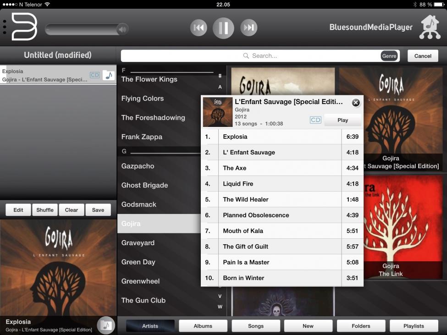The height and width of the screenshot is (335, 447).
Task: Close the album details popup
Action: click(x=356, y=103)
